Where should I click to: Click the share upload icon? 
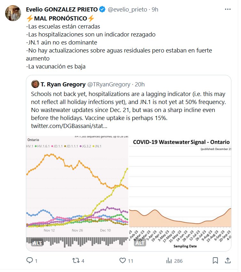click(228, 261)
